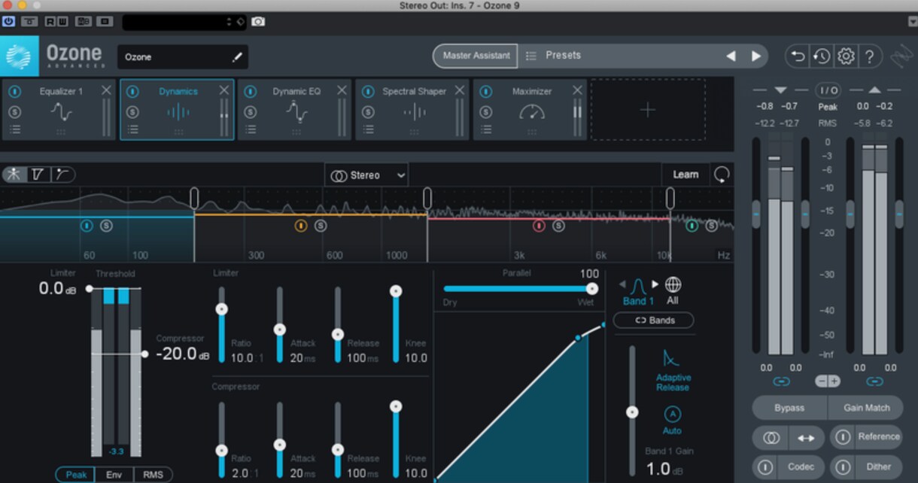Select the previous band with the left arrow

[x=622, y=284]
